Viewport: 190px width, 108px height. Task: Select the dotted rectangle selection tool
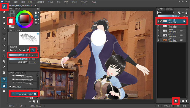[x=4, y=34]
